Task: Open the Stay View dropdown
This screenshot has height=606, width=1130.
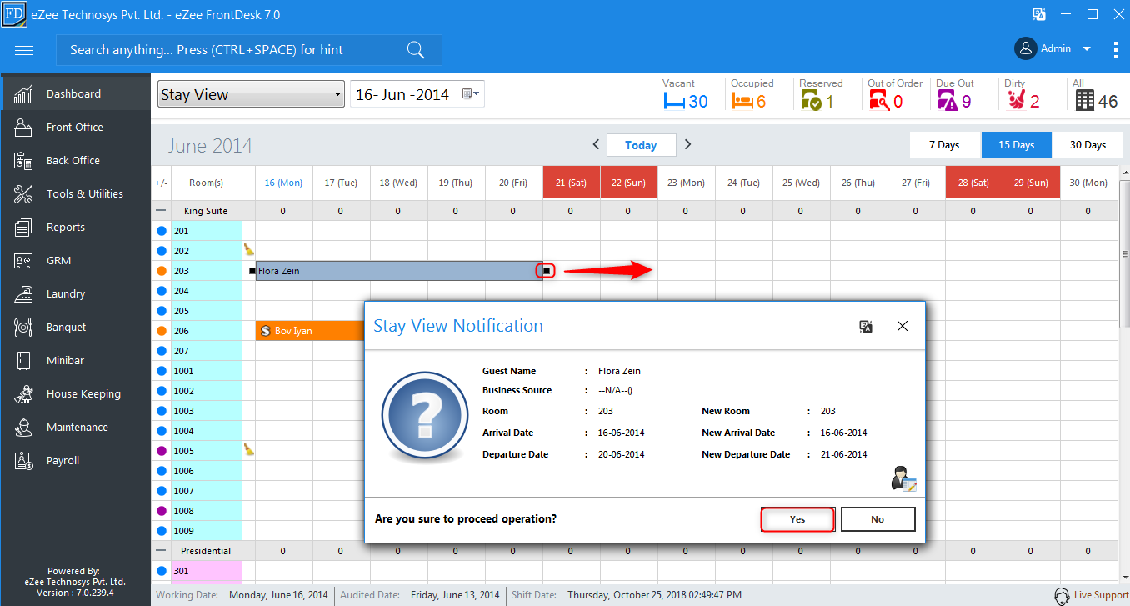Action: [x=251, y=94]
